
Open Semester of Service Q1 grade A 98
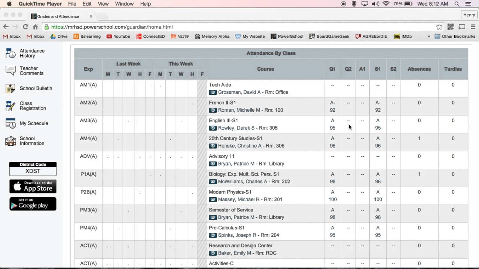332,214
